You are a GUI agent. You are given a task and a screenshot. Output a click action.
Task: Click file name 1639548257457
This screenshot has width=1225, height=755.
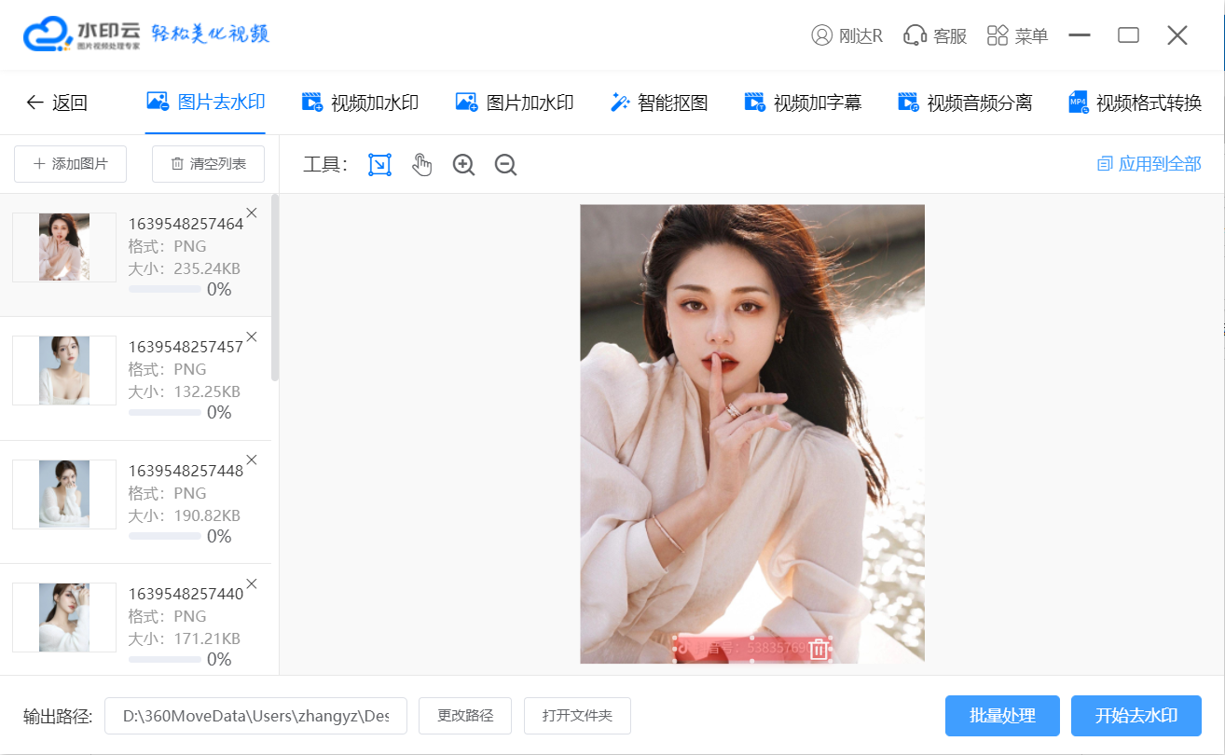[186, 347]
